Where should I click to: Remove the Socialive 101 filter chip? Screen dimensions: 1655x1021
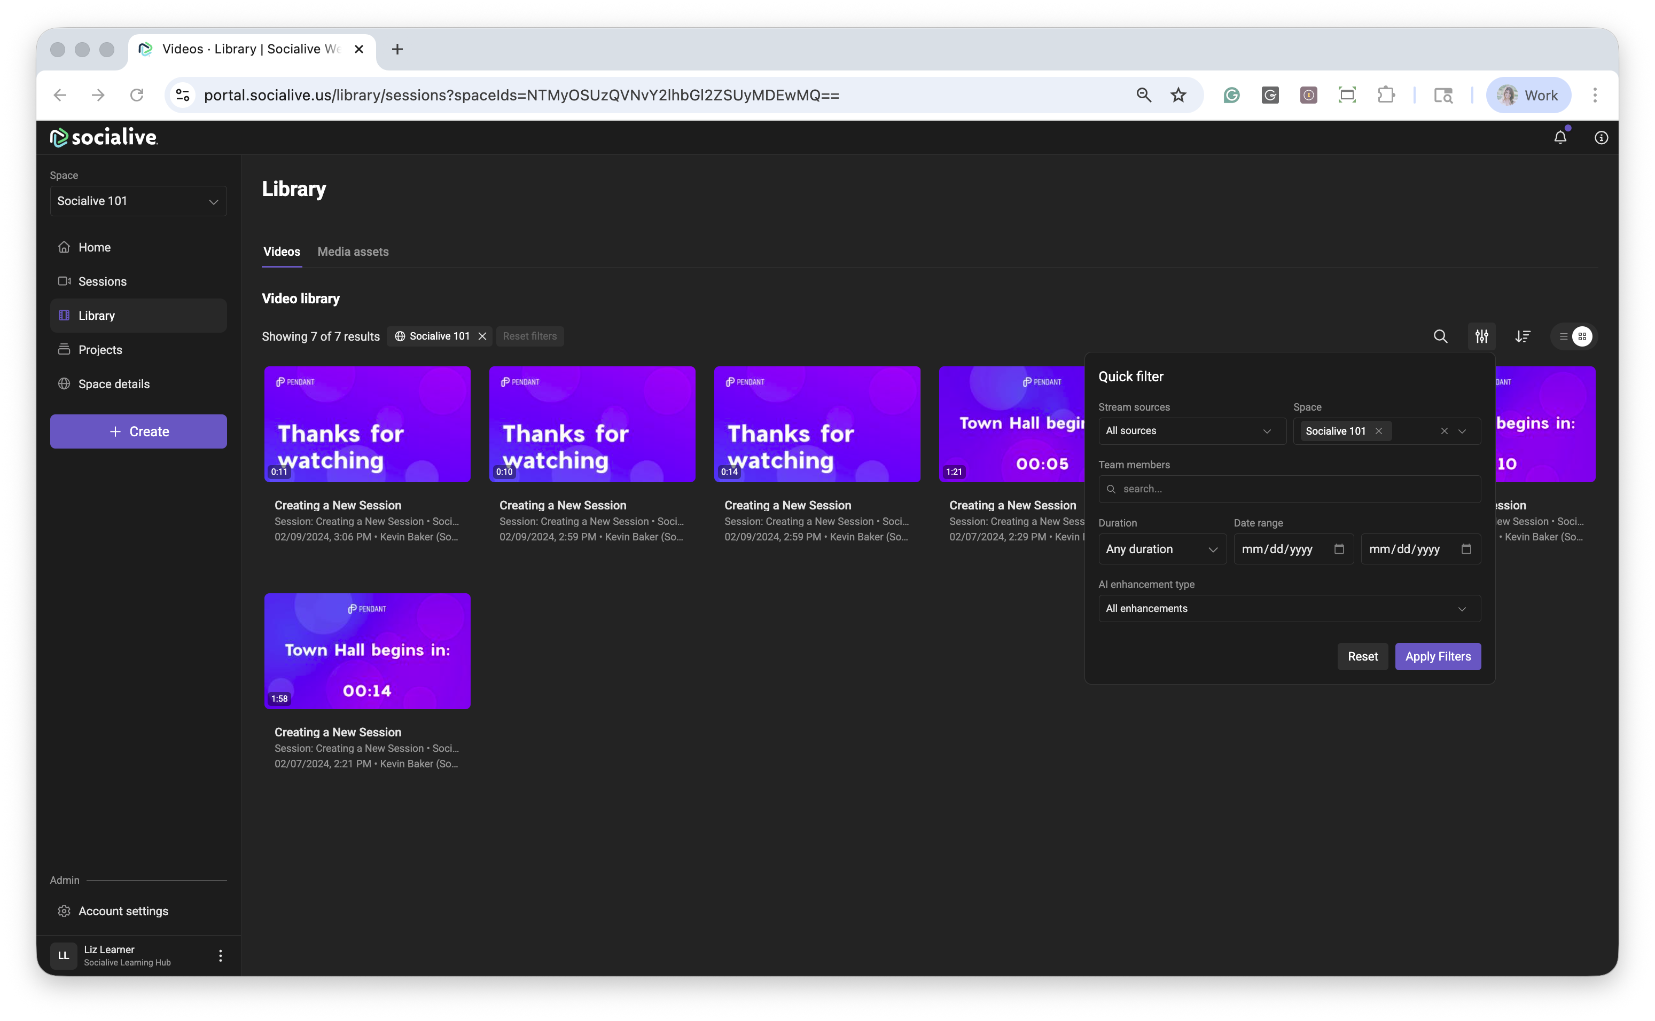pyautogui.click(x=482, y=336)
